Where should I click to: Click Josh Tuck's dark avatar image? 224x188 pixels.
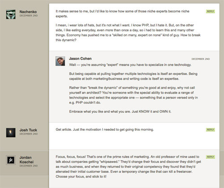(x=11, y=132)
